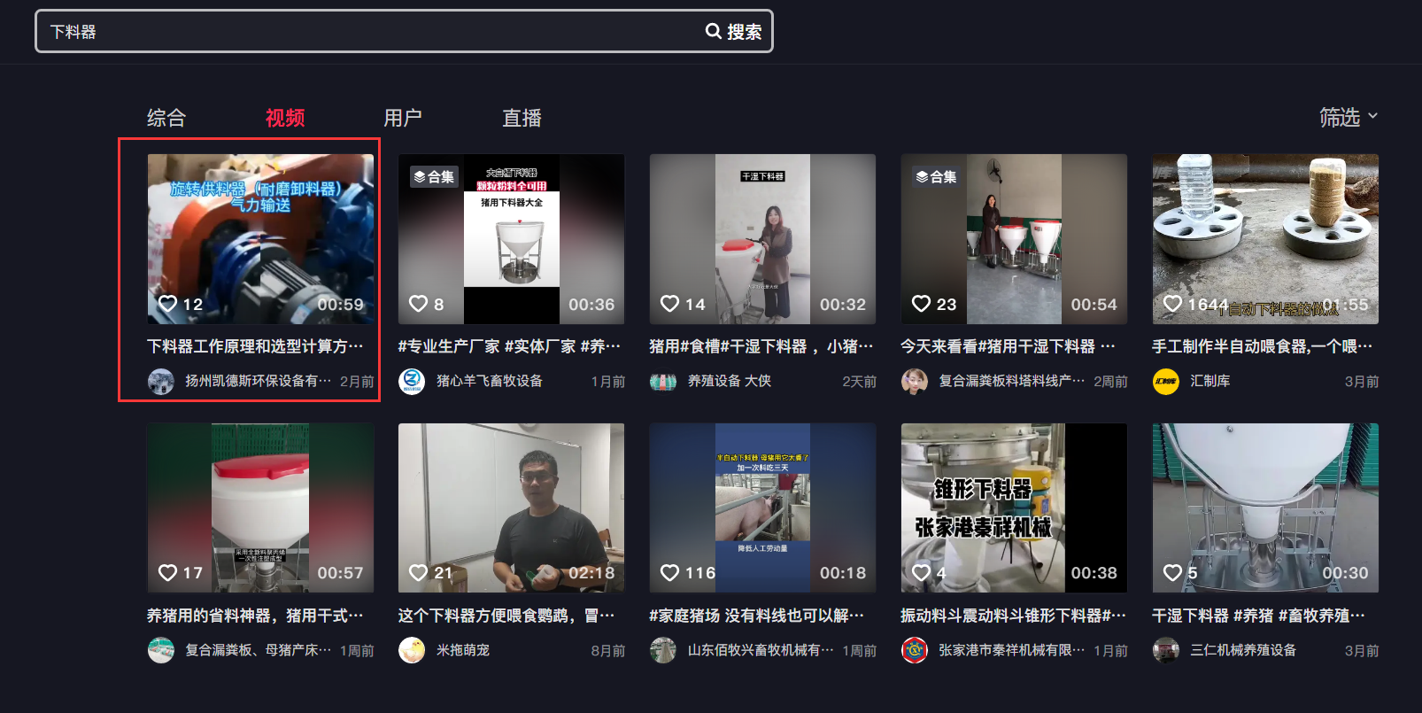The image size is (1422, 713).
Task: Open 合集 badge on 00:54 video
Action: (x=937, y=177)
